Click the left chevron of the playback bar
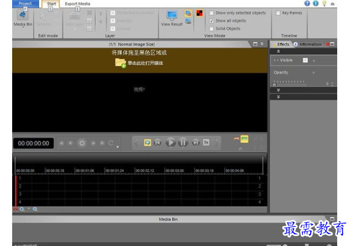 pyautogui.click(x=136, y=142)
